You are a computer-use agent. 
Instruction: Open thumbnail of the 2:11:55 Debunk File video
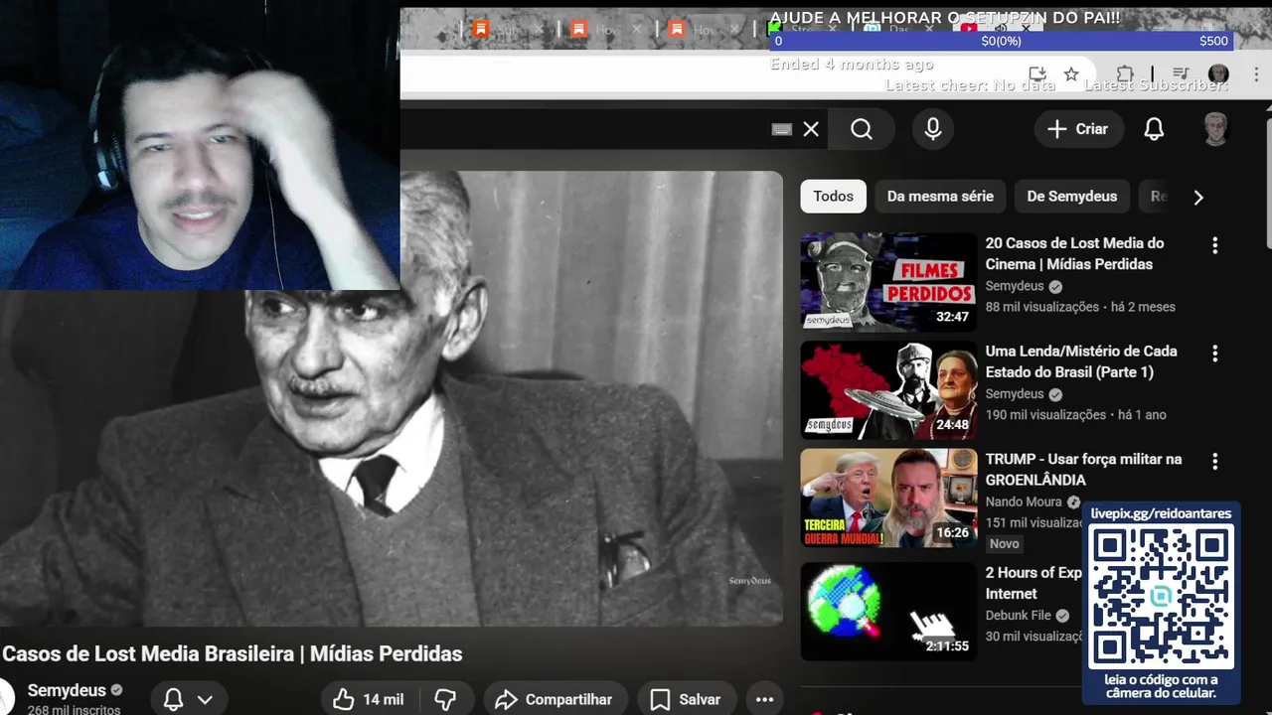coord(888,612)
